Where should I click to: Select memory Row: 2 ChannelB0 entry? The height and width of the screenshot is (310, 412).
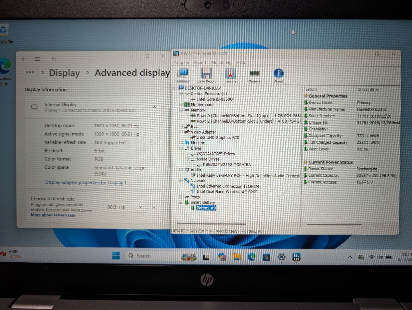(248, 121)
